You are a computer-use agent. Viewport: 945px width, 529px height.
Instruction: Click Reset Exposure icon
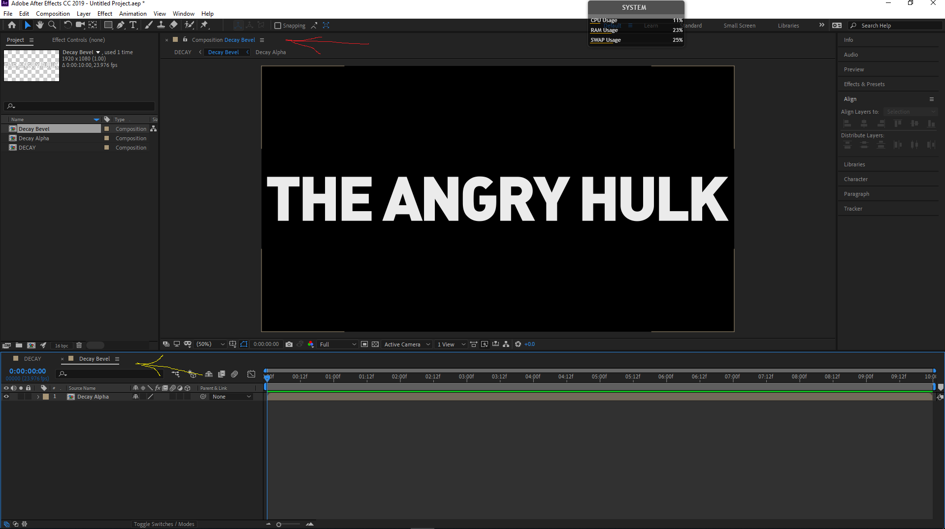point(518,344)
